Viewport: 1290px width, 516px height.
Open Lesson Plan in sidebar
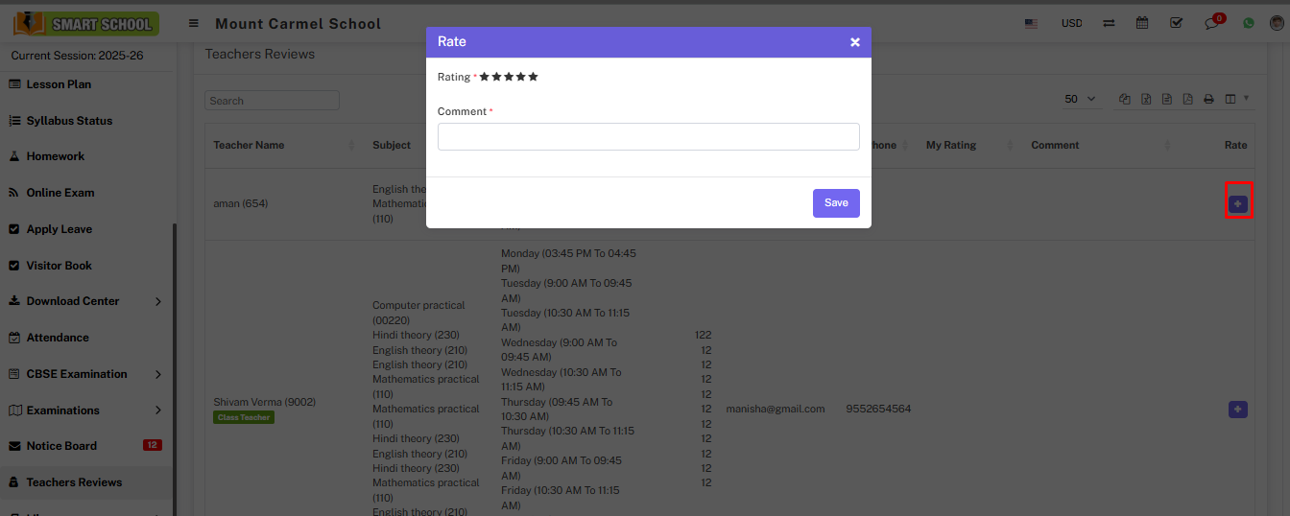tap(59, 84)
